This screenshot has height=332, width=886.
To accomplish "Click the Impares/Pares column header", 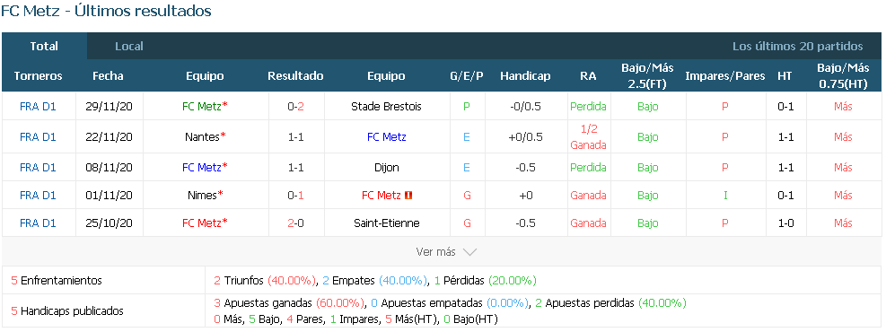I will coord(725,75).
